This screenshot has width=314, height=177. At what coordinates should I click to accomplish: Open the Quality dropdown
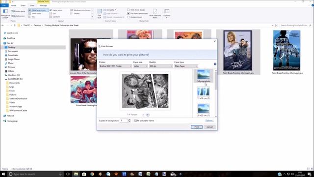(161, 66)
